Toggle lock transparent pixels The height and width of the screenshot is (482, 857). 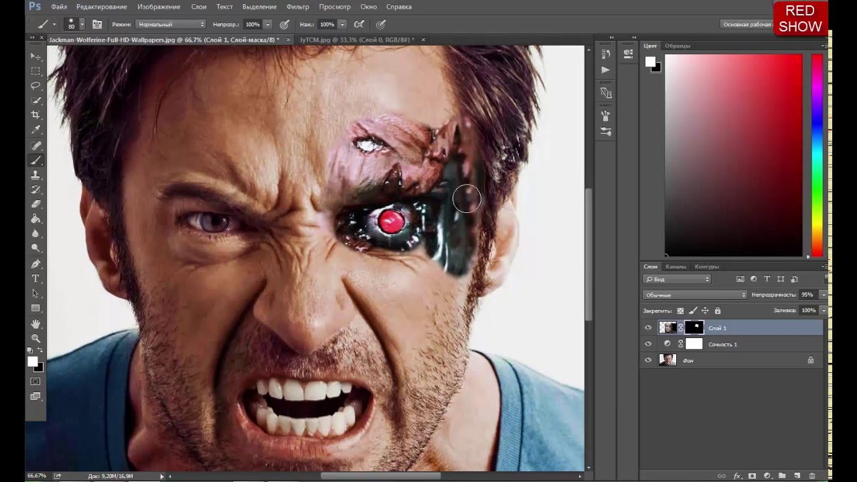pos(680,311)
